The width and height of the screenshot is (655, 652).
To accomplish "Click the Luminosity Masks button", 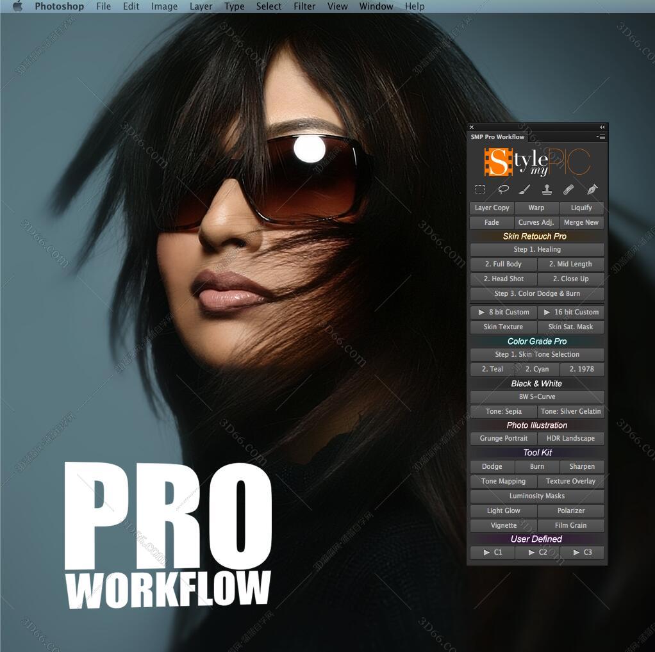I will coord(537,496).
